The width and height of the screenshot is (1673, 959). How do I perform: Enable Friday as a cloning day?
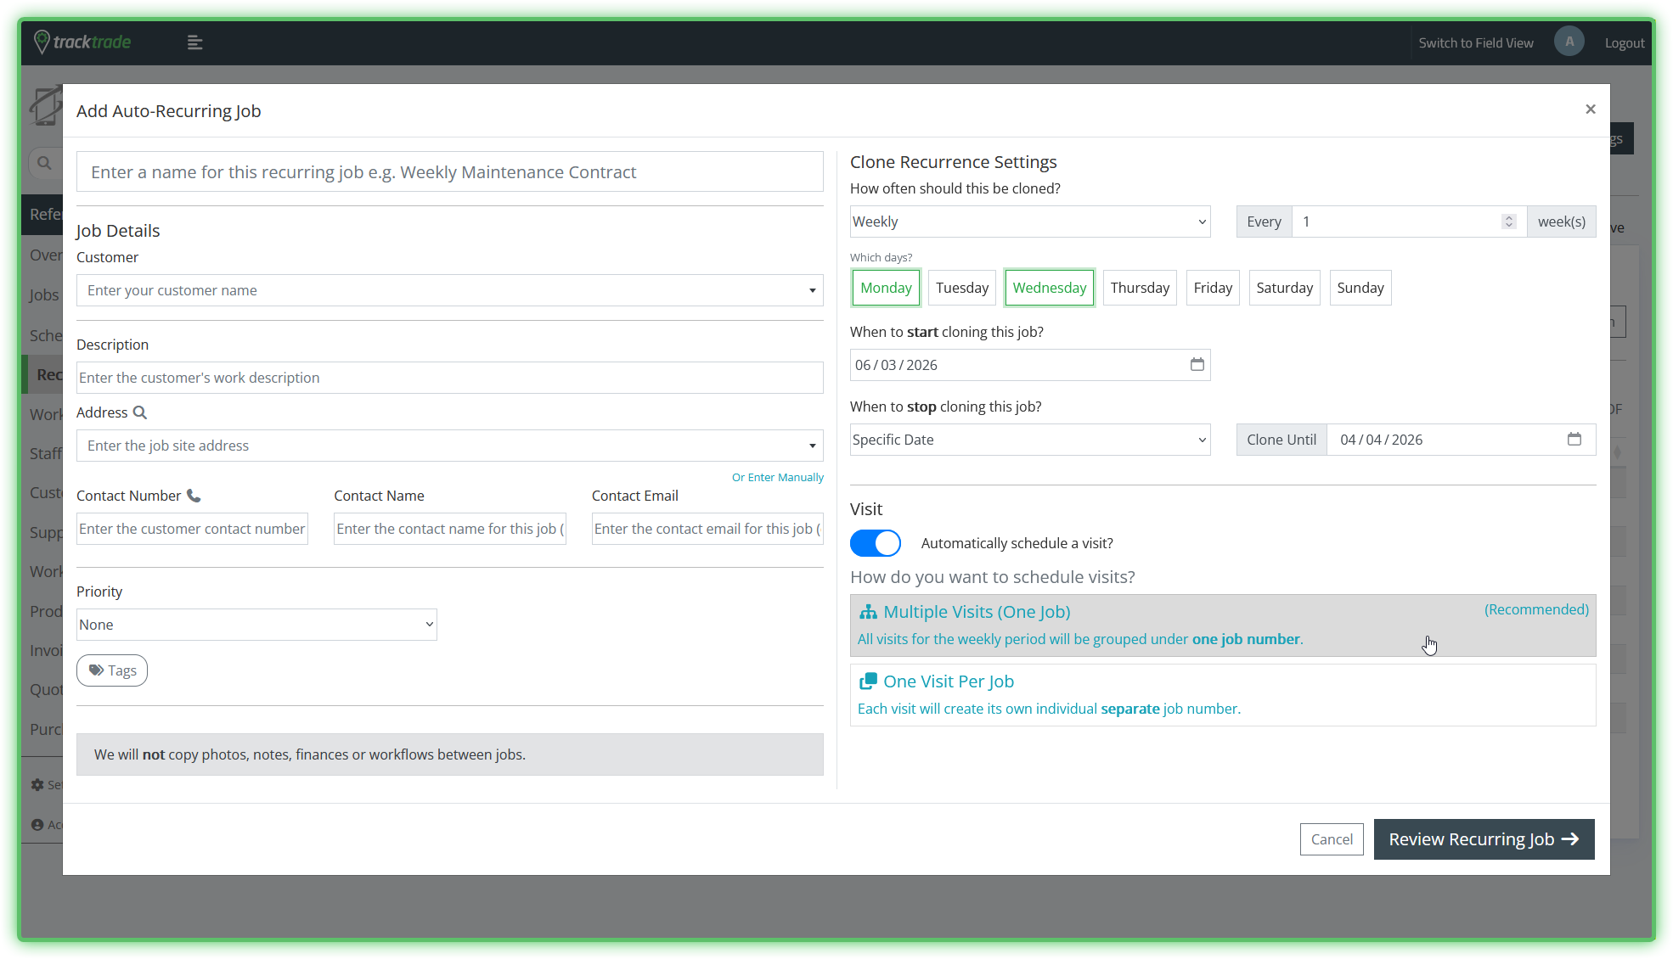(x=1212, y=288)
